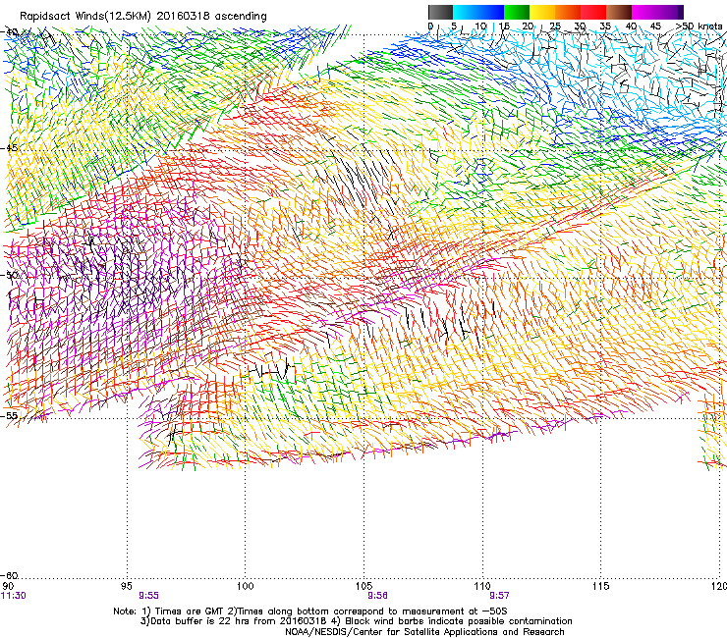Image resolution: width=727 pixels, height=638 pixels.
Task: Click the purple '9:55' time label
Action: [148, 596]
